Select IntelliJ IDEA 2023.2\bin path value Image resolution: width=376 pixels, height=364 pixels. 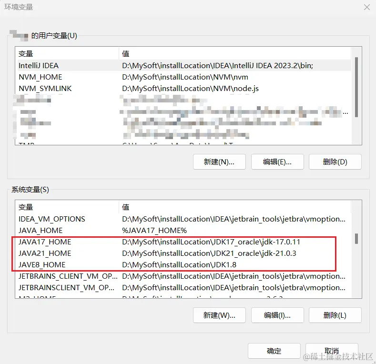[217, 65]
